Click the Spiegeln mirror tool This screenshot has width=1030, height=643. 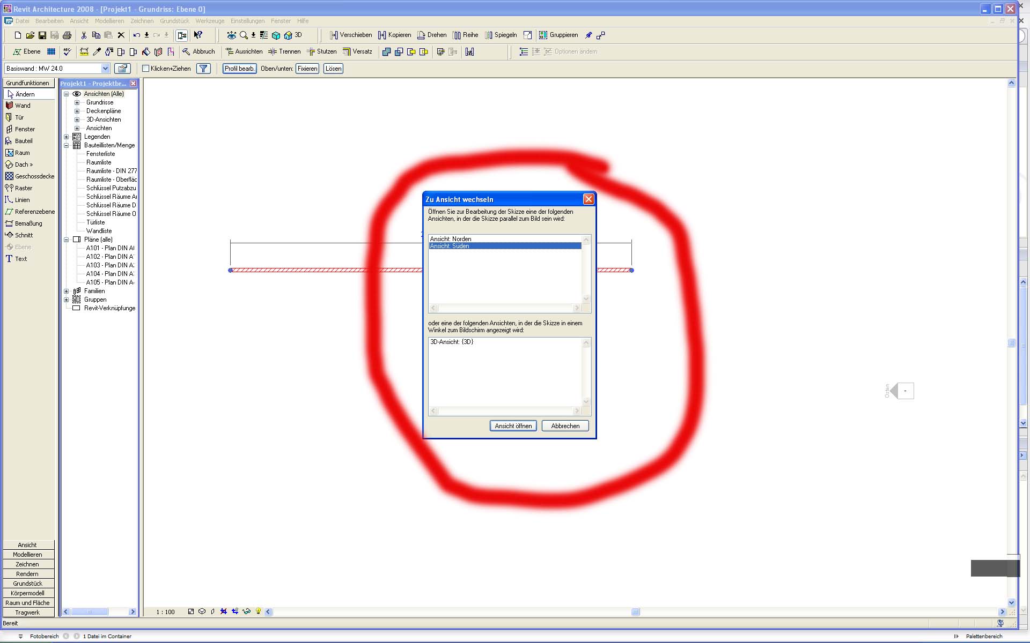(x=501, y=35)
